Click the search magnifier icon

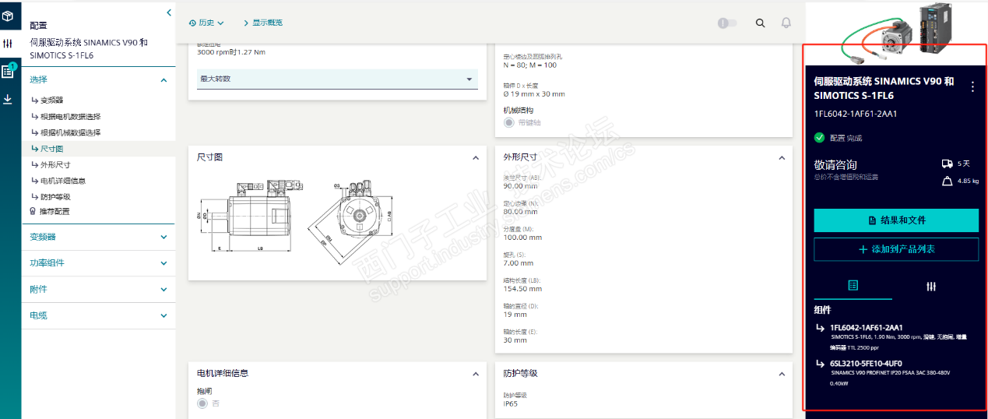[761, 23]
